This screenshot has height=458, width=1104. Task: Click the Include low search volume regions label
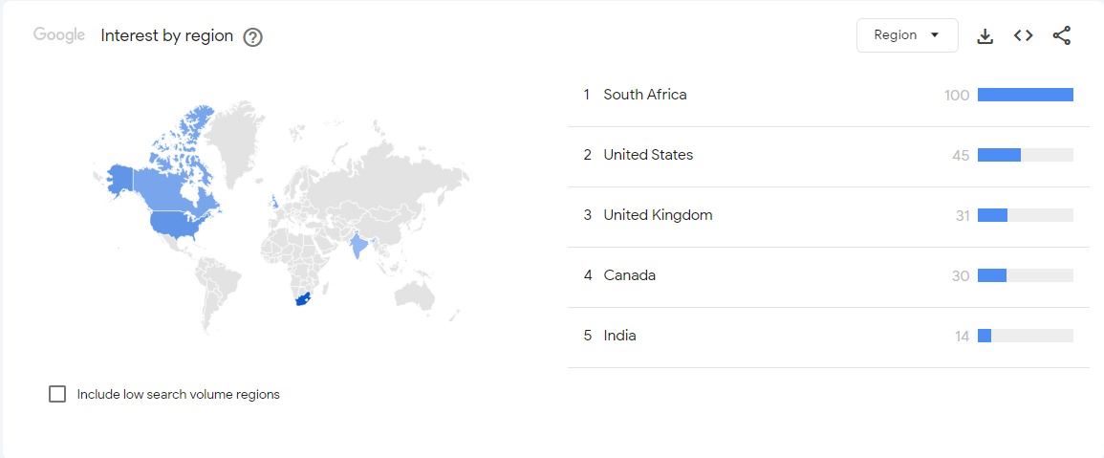pyautogui.click(x=178, y=395)
